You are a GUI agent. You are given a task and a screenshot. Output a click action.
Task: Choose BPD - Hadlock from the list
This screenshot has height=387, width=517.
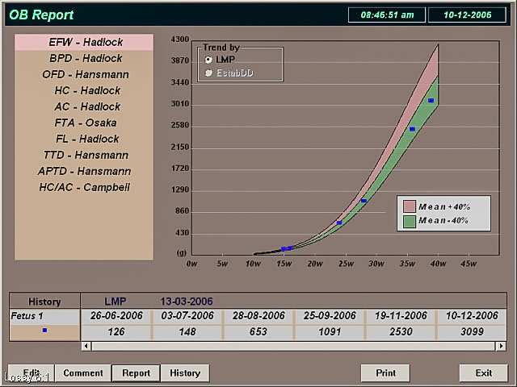[x=84, y=58]
